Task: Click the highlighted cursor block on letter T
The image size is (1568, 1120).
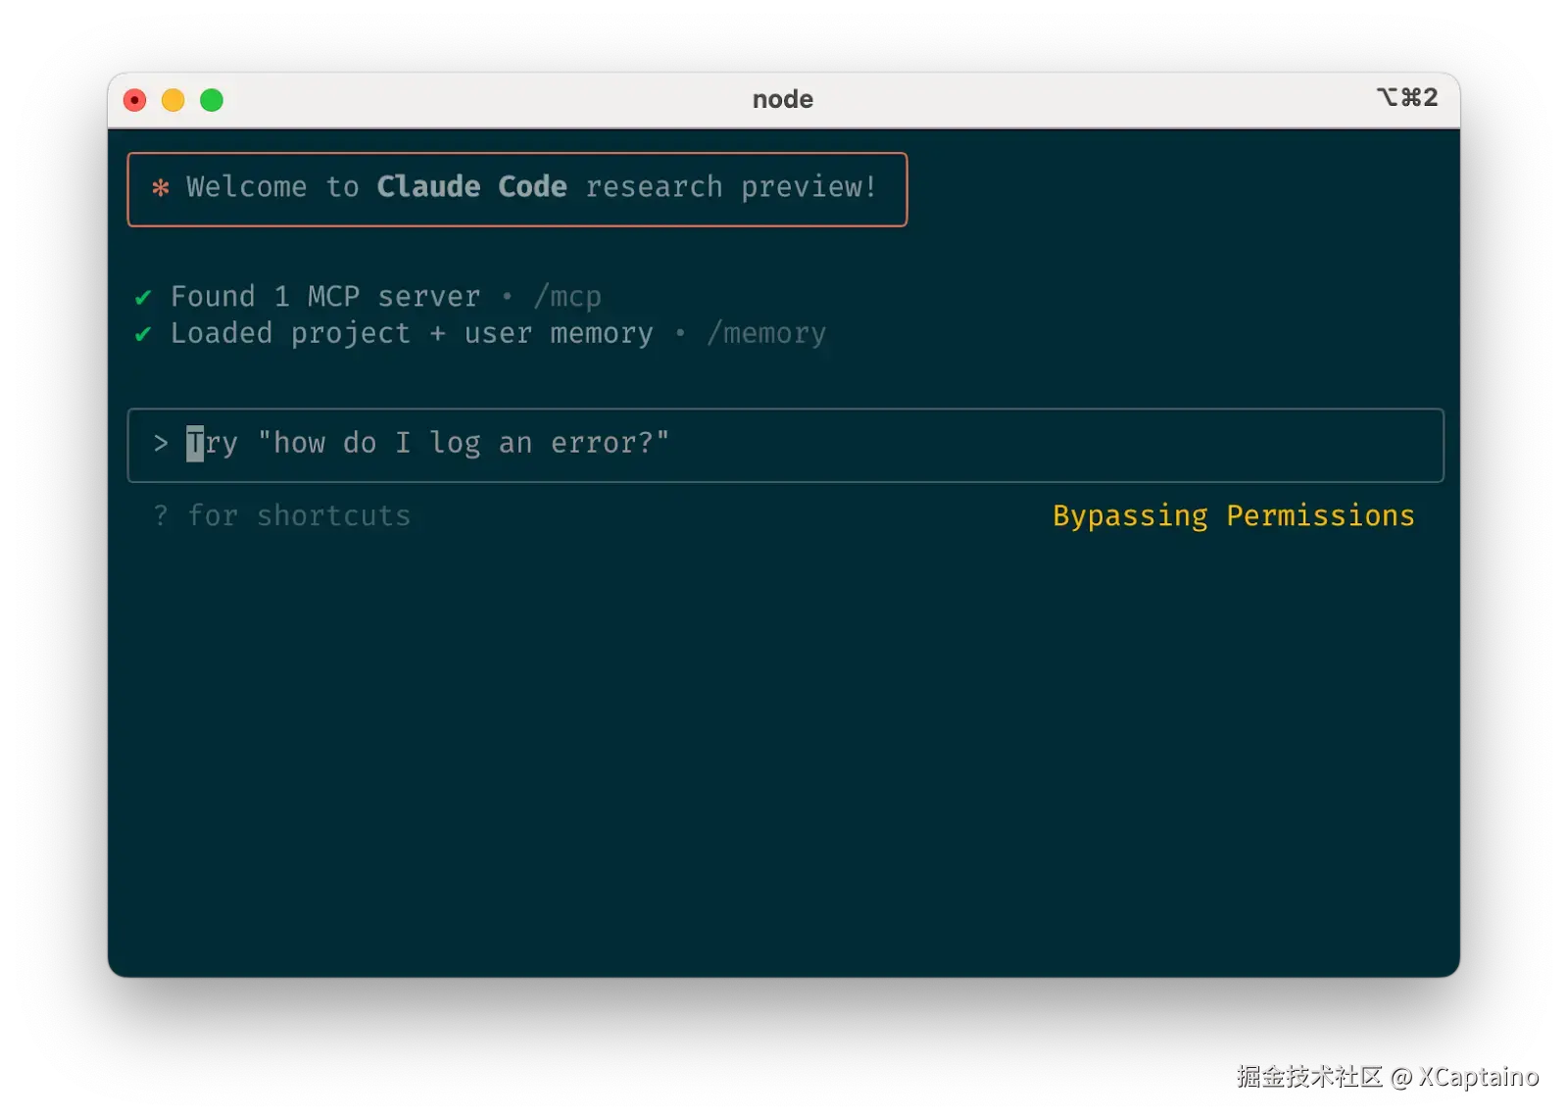Action: tap(195, 444)
